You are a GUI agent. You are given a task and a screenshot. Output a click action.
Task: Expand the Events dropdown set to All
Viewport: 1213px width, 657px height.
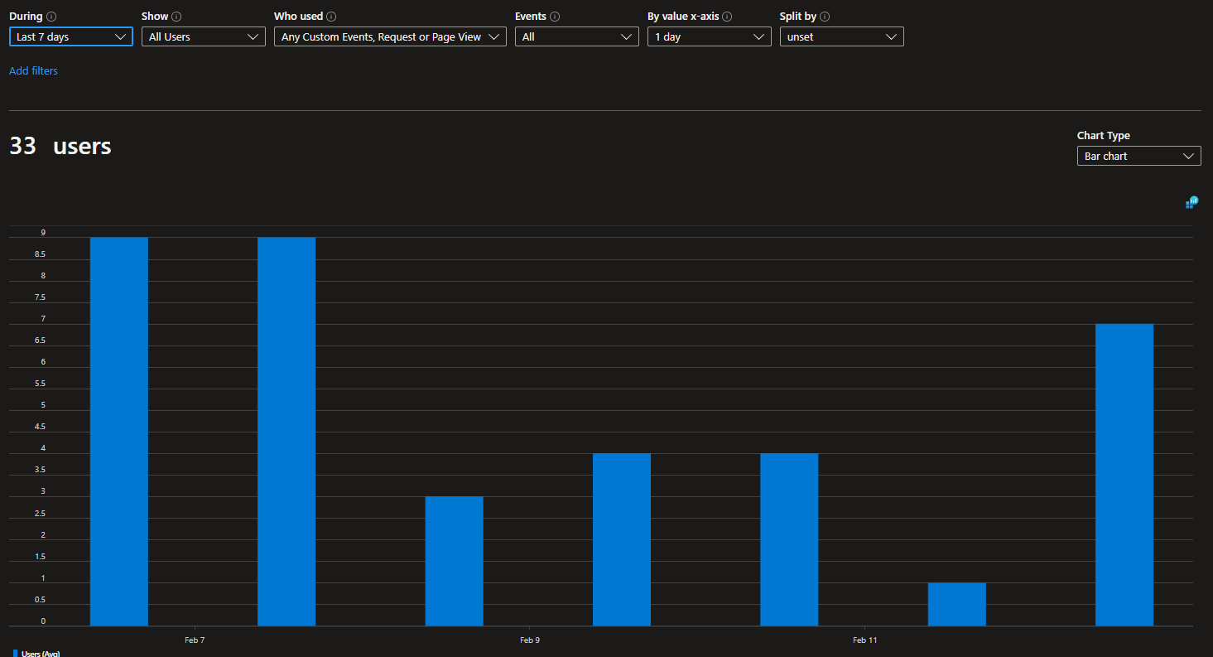click(576, 36)
